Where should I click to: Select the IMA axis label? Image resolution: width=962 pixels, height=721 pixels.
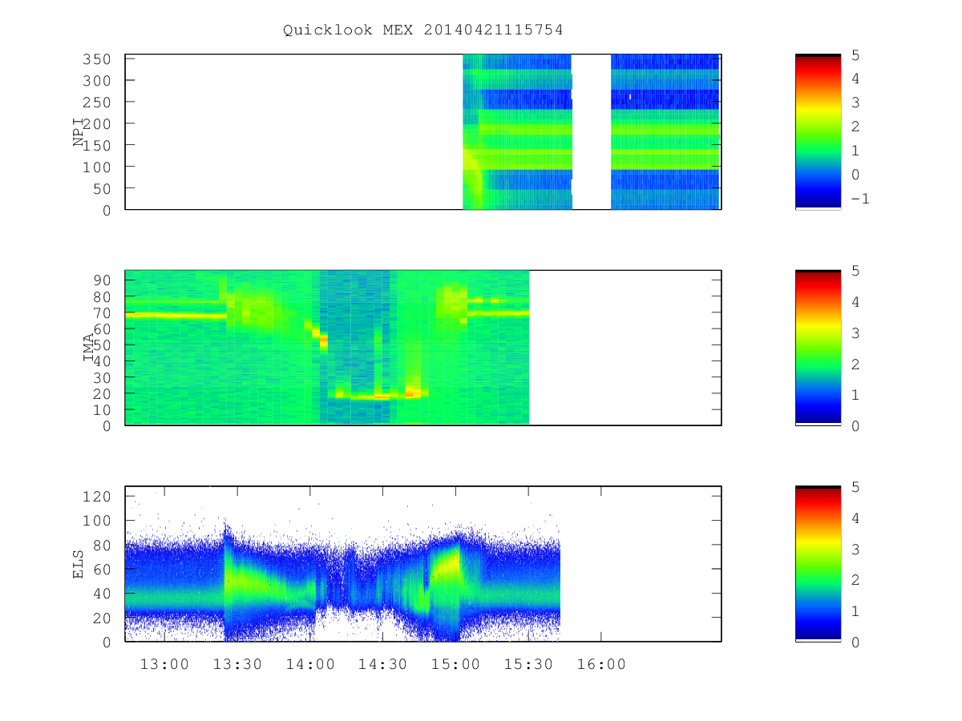pos(88,348)
